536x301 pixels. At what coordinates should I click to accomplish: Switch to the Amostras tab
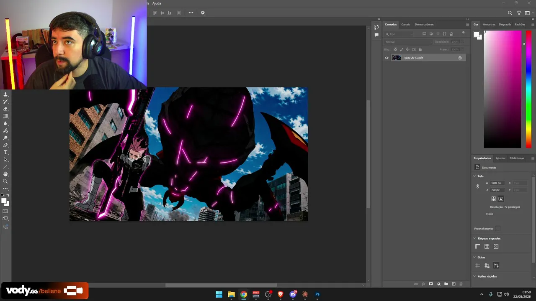(x=489, y=24)
